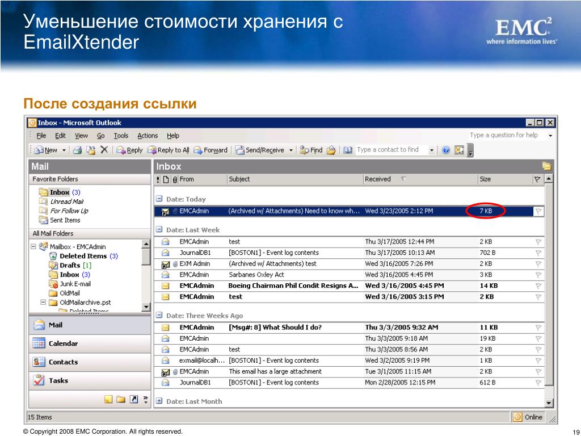Click the folder icon in the Inbox banner
This screenshot has height=436, width=581.
coord(546,166)
